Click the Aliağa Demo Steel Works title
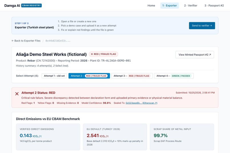This screenshot has height=153, width=230. pos(51,54)
